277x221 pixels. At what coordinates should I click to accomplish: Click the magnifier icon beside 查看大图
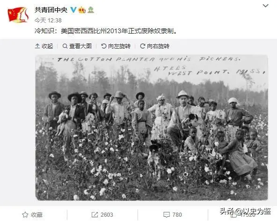pos(65,46)
